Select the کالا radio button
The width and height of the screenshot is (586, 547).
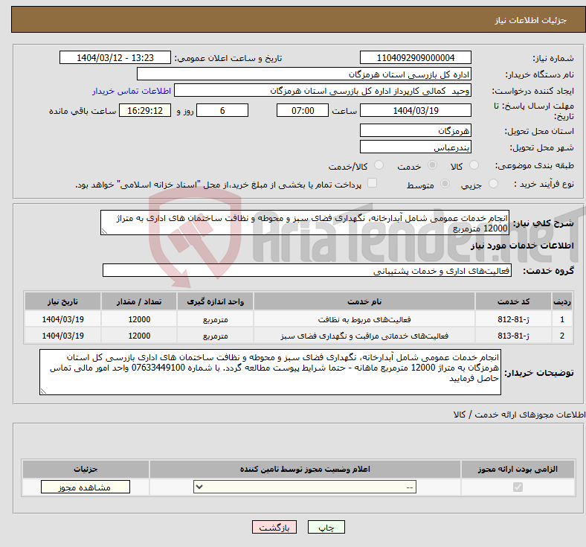[x=474, y=165]
